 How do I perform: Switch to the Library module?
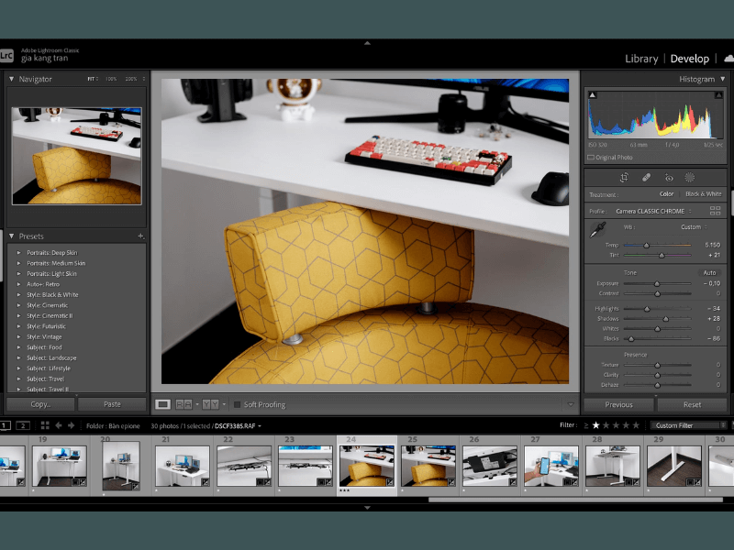click(x=641, y=59)
